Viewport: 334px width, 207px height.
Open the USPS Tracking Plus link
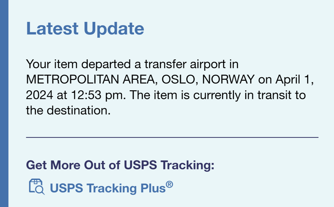pos(112,188)
